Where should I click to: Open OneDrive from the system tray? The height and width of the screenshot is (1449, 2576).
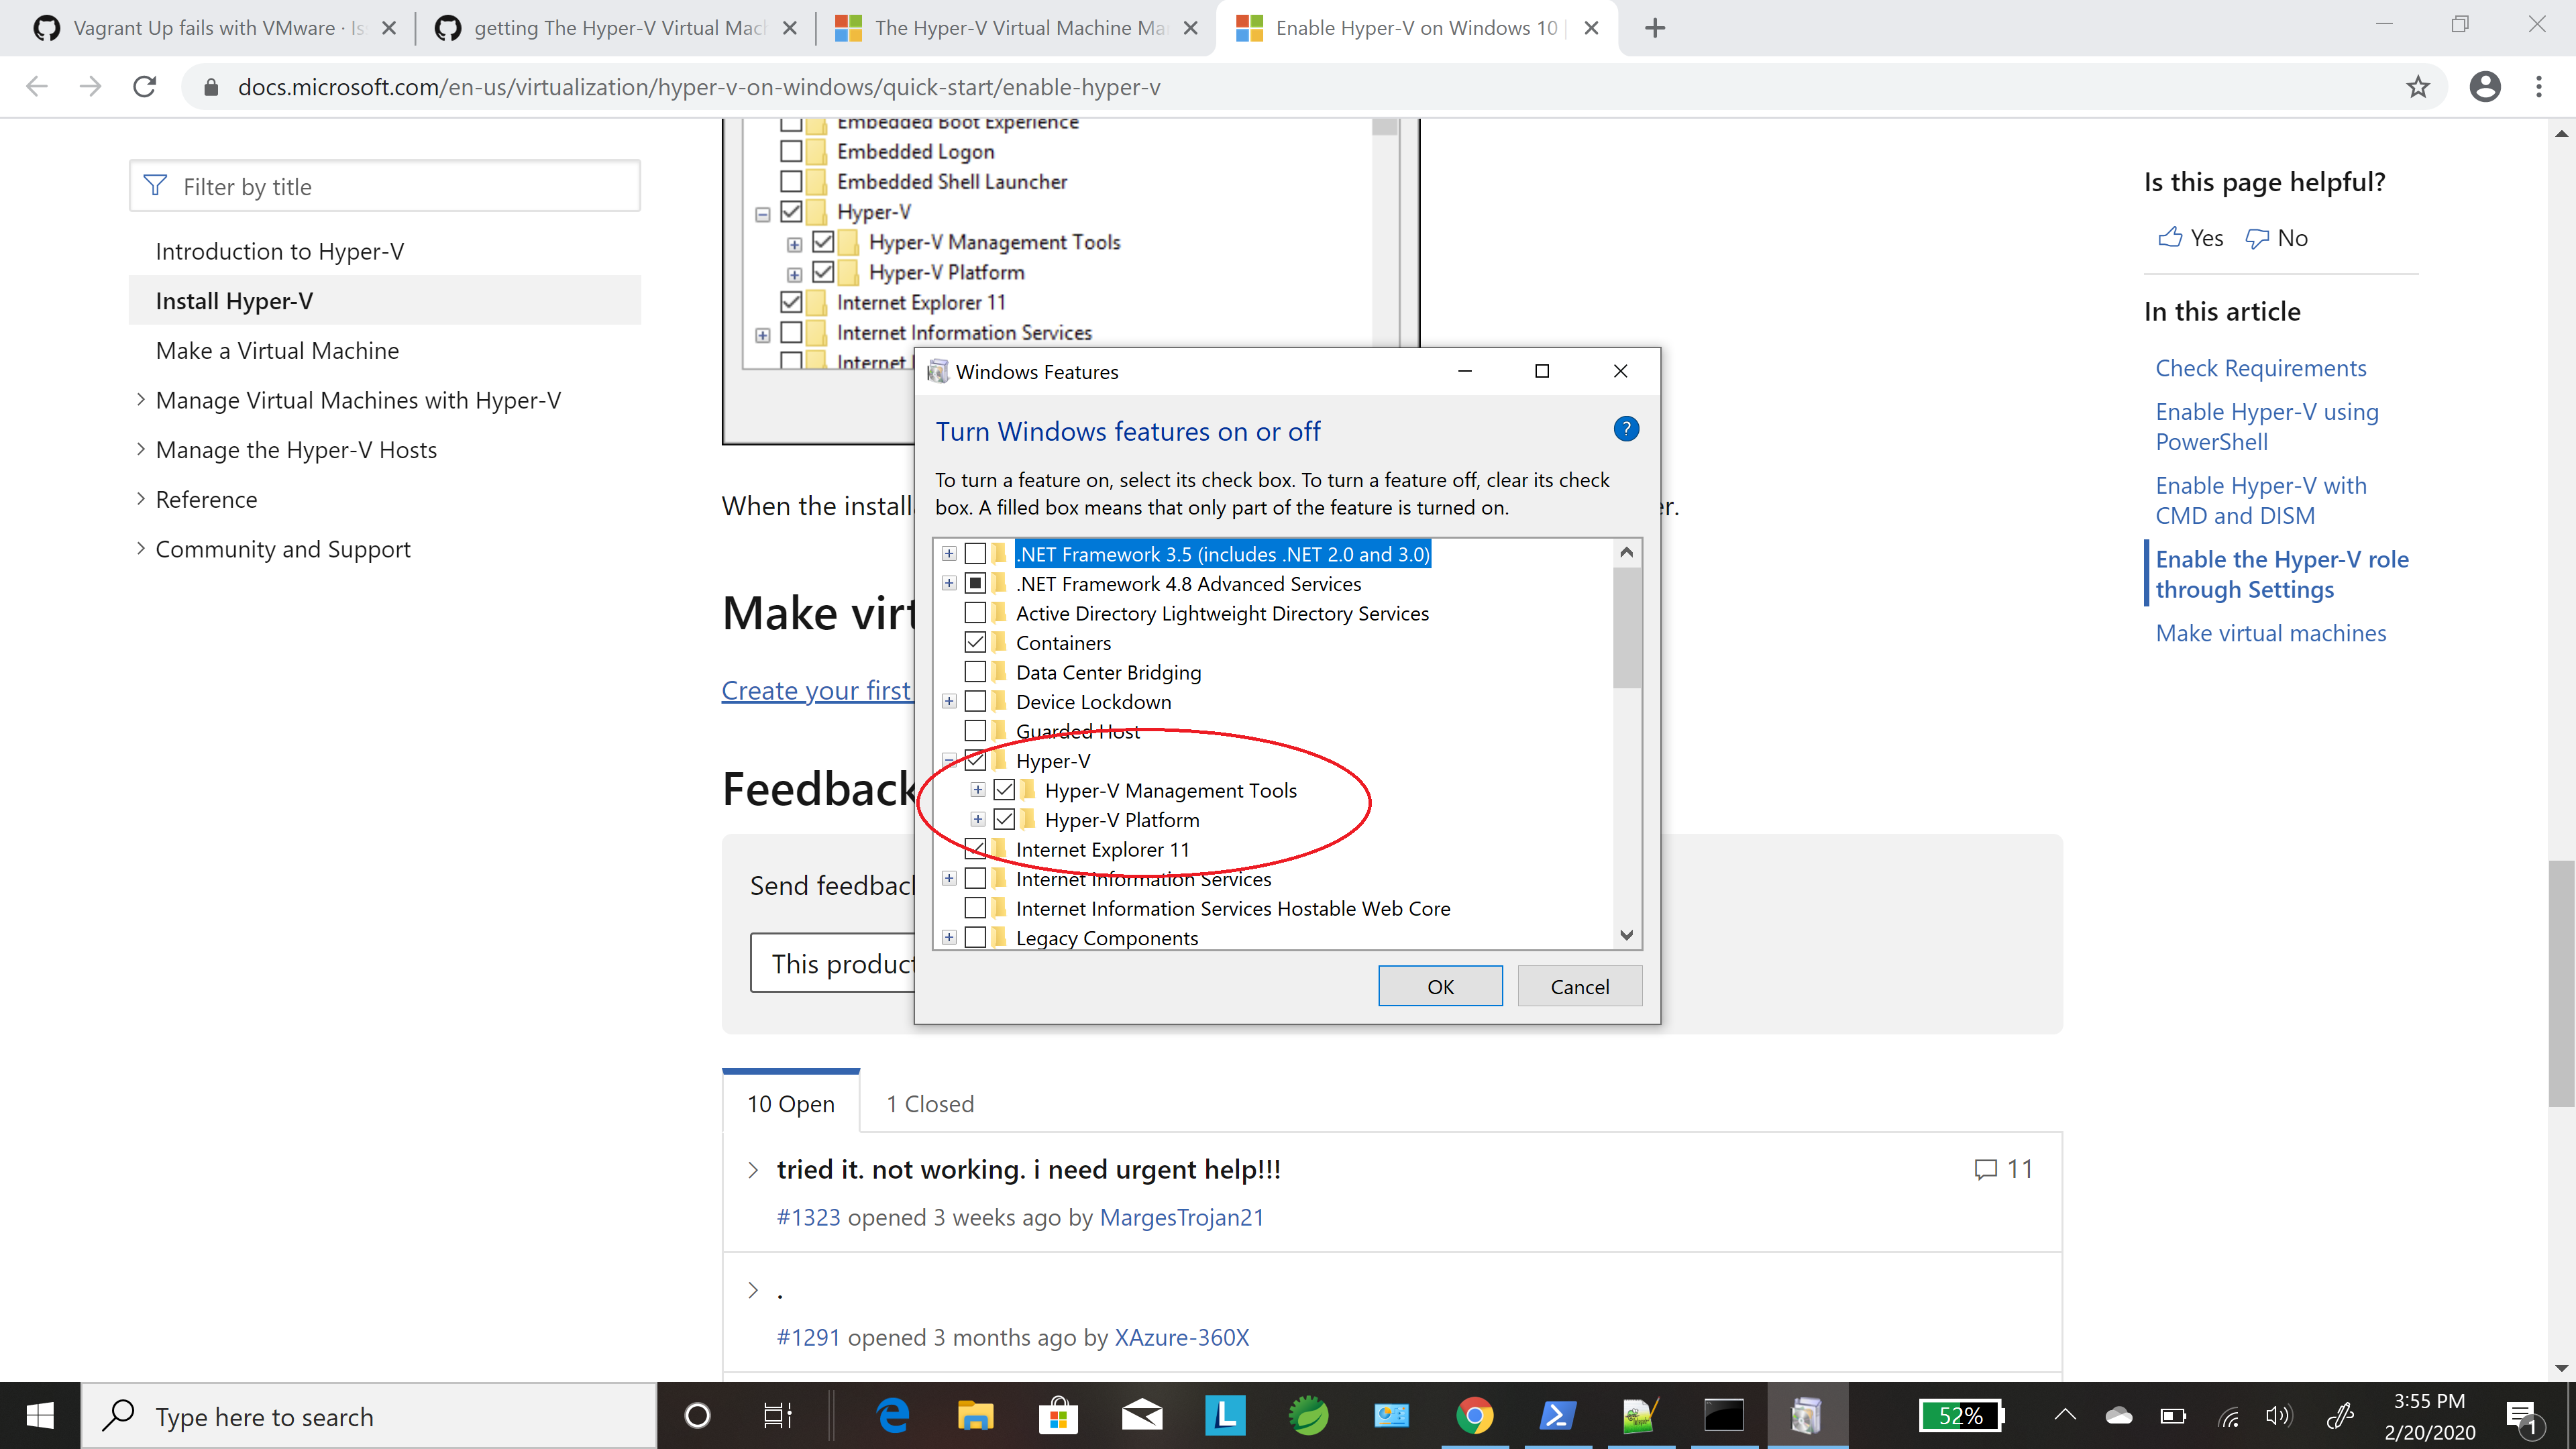click(2119, 1415)
